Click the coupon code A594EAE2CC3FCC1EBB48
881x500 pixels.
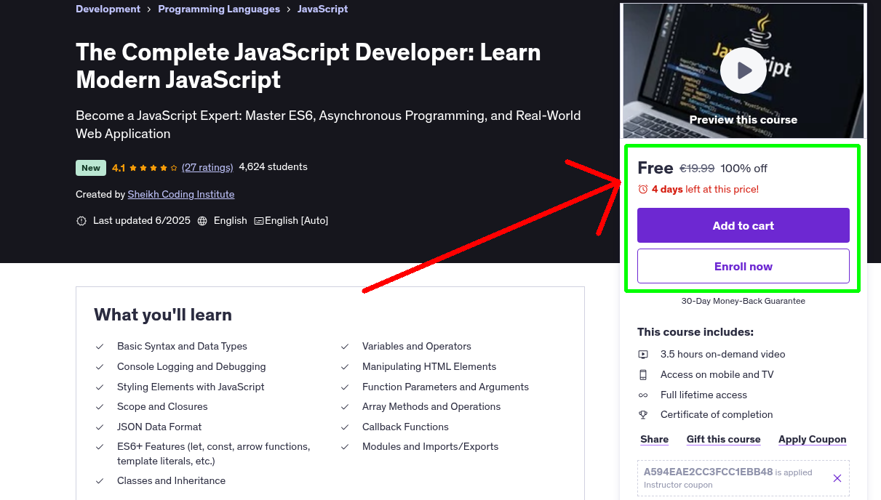coord(708,472)
